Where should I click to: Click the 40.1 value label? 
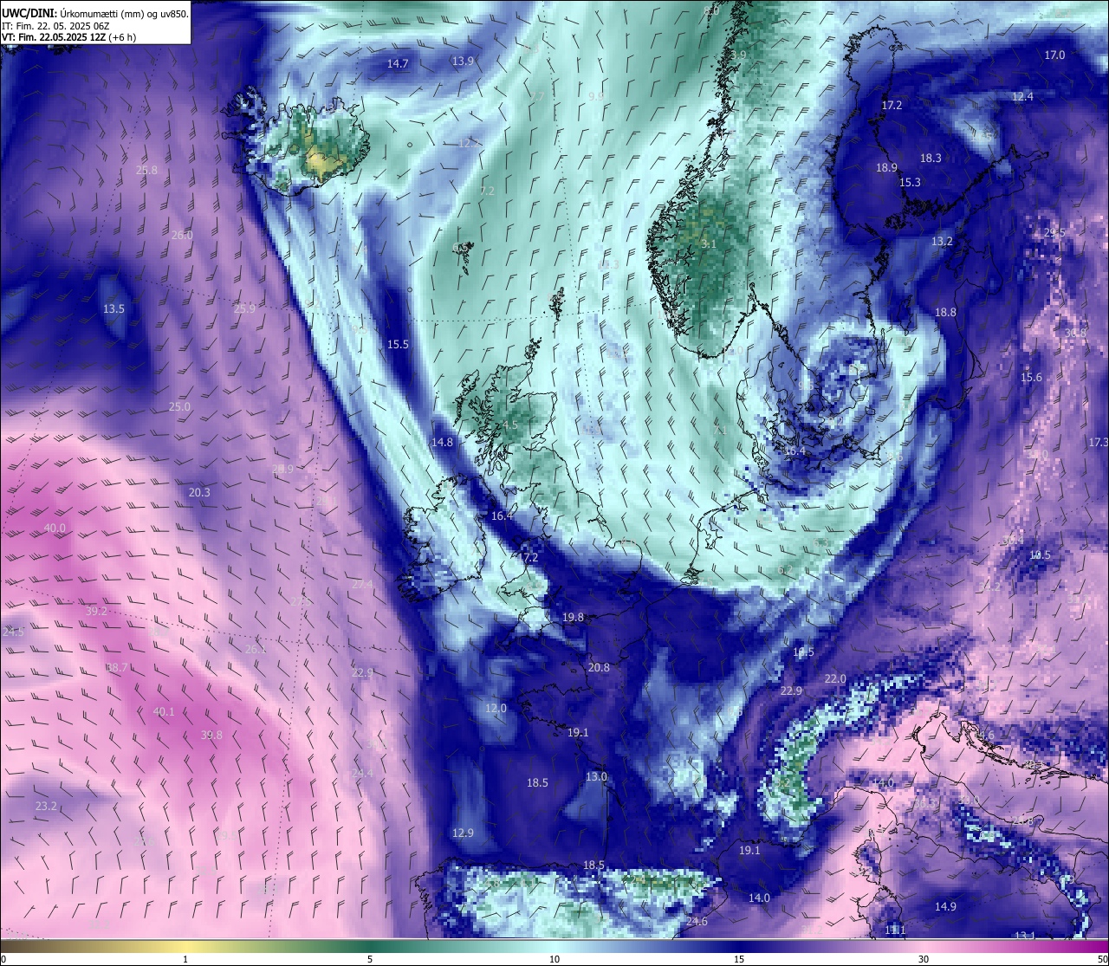coord(164,712)
